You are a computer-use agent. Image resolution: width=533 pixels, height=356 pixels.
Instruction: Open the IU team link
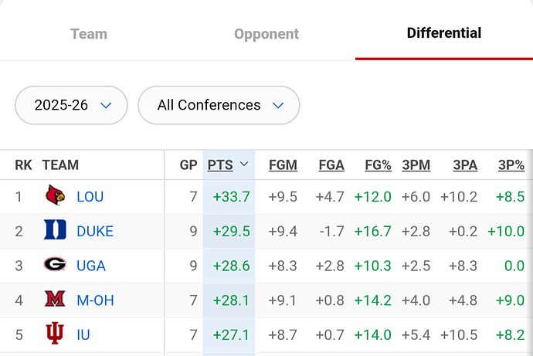pyautogui.click(x=83, y=335)
